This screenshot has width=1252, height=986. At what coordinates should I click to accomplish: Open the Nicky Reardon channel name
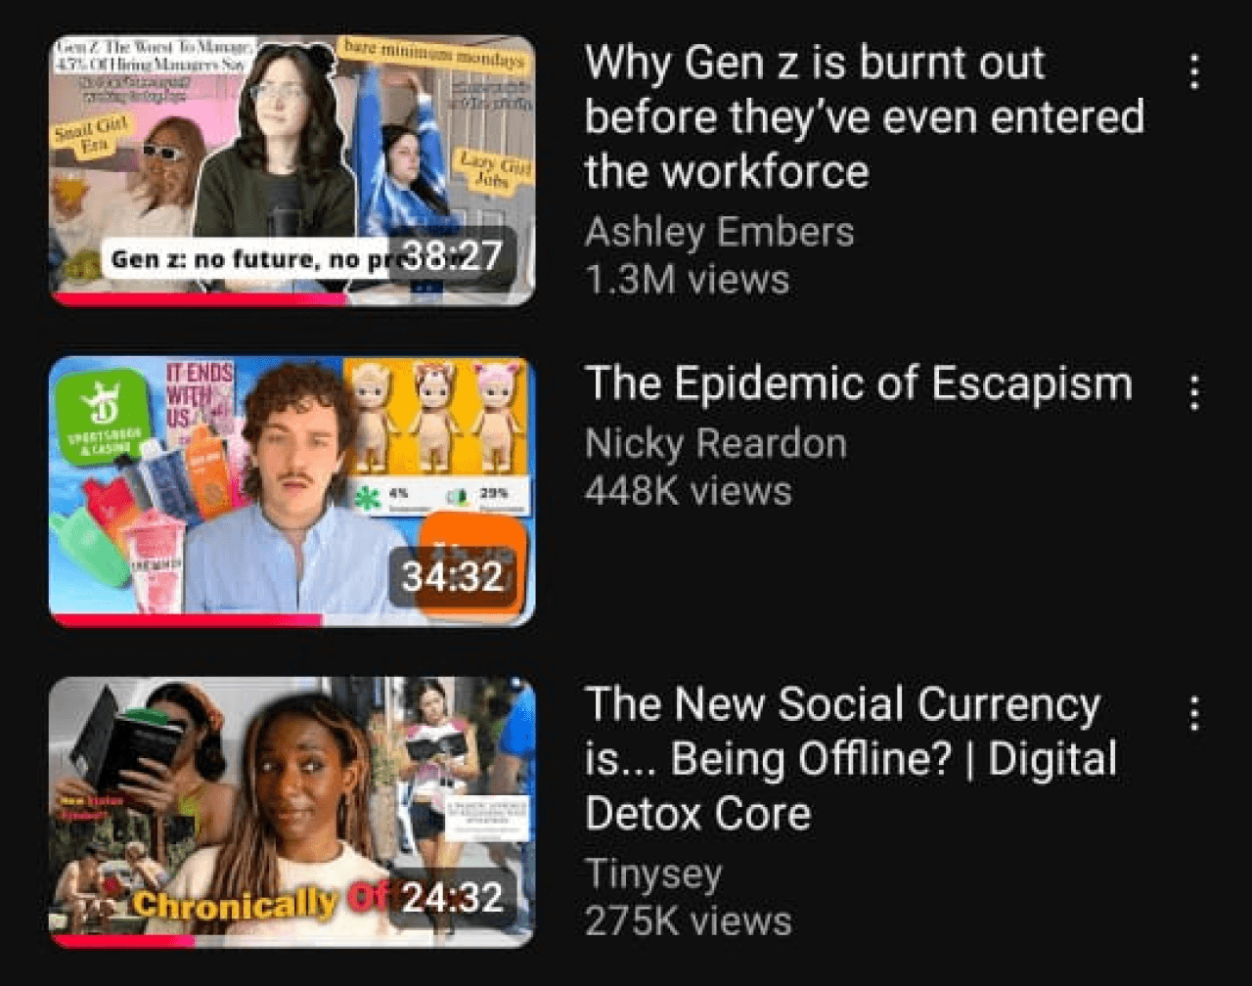(x=715, y=444)
